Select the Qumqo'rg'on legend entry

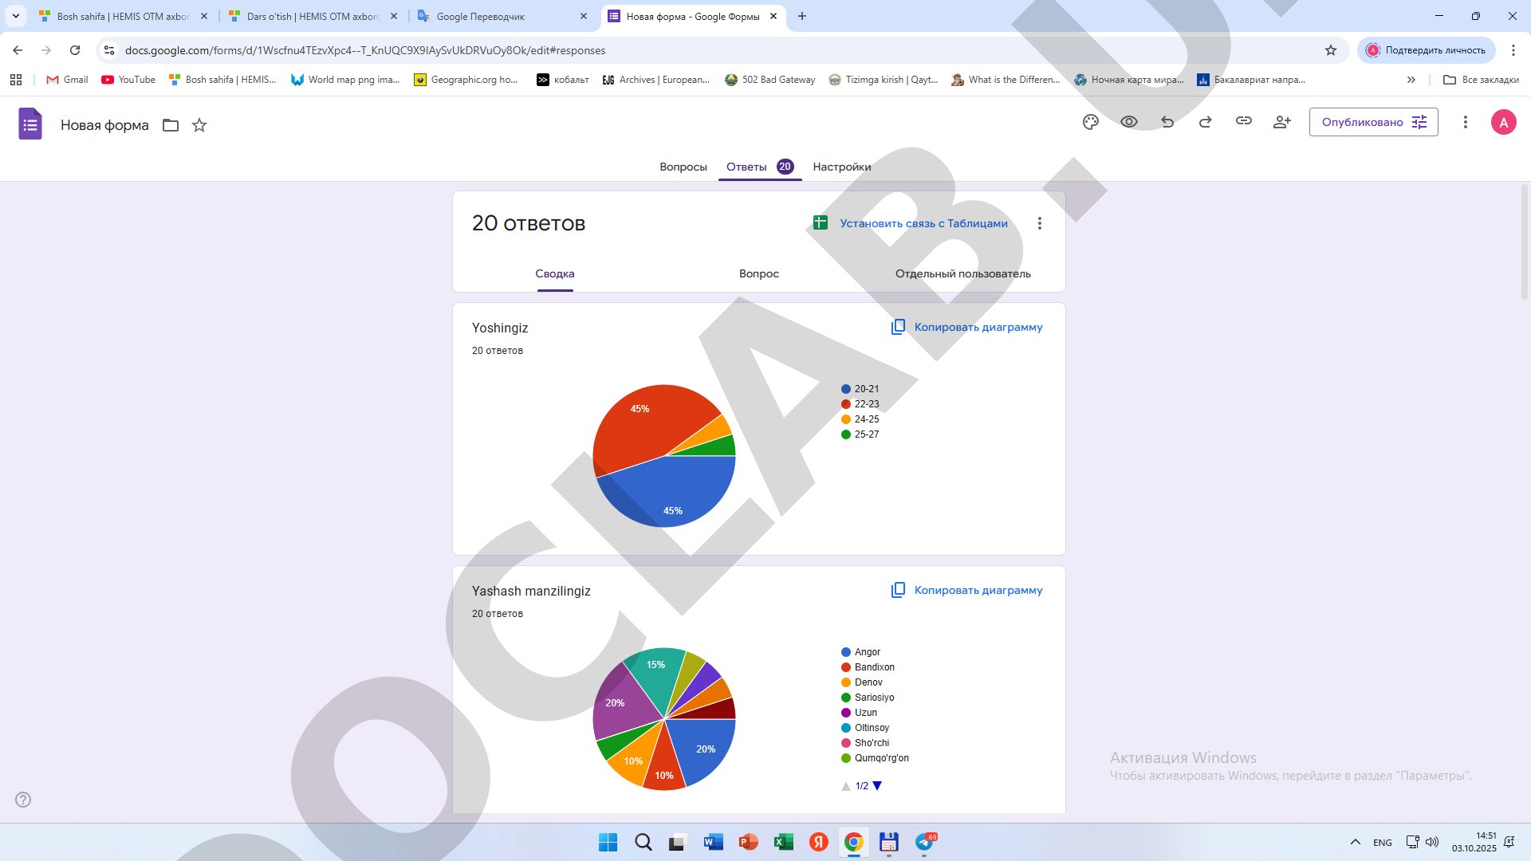[x=875, y=758]
